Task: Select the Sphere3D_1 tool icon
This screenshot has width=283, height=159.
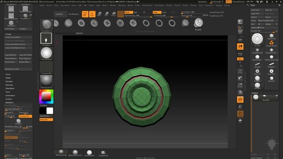Action: coord(257,57)
